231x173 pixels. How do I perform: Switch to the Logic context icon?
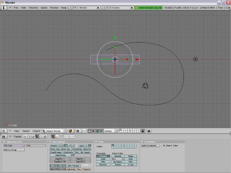pos(25,137)
